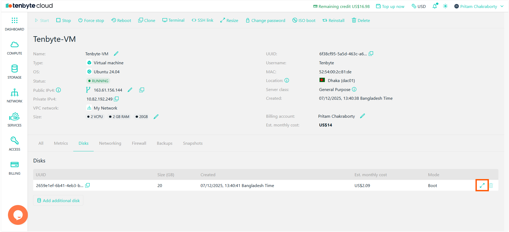The image size is (509, 232).
Task: Switch to the Backups tab
Action: click(x=165, y=143)
